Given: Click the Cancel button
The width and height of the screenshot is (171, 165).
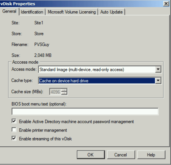Looking at the screenshot, I should tap(121, 155).
